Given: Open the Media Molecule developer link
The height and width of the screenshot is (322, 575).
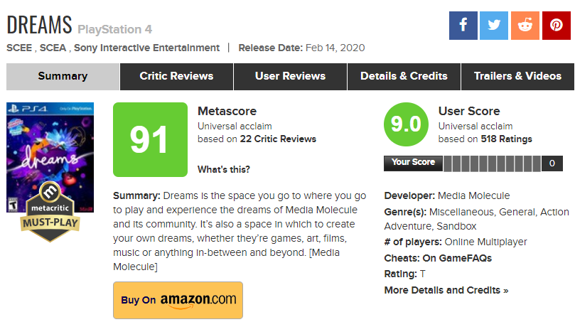Looking at the screenshot, I should [x=473, y=195].
